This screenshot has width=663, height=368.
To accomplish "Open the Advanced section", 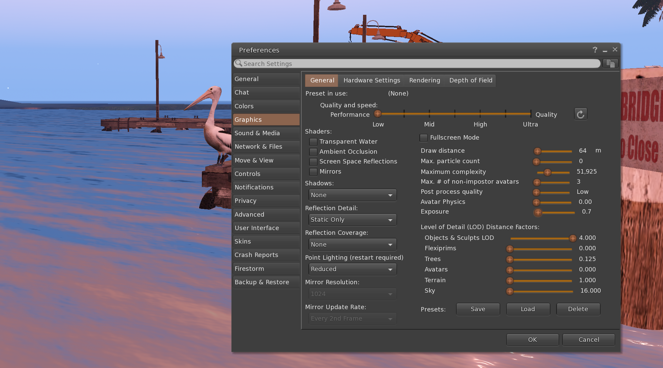I will coord(266,215).
